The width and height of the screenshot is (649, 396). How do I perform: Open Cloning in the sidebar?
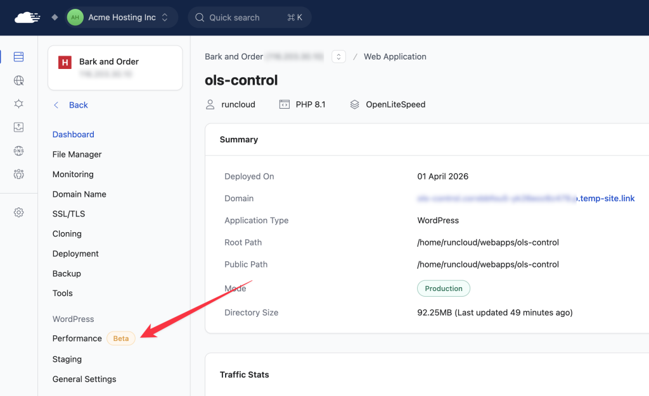pyautogui.click(x=67, y=233)
